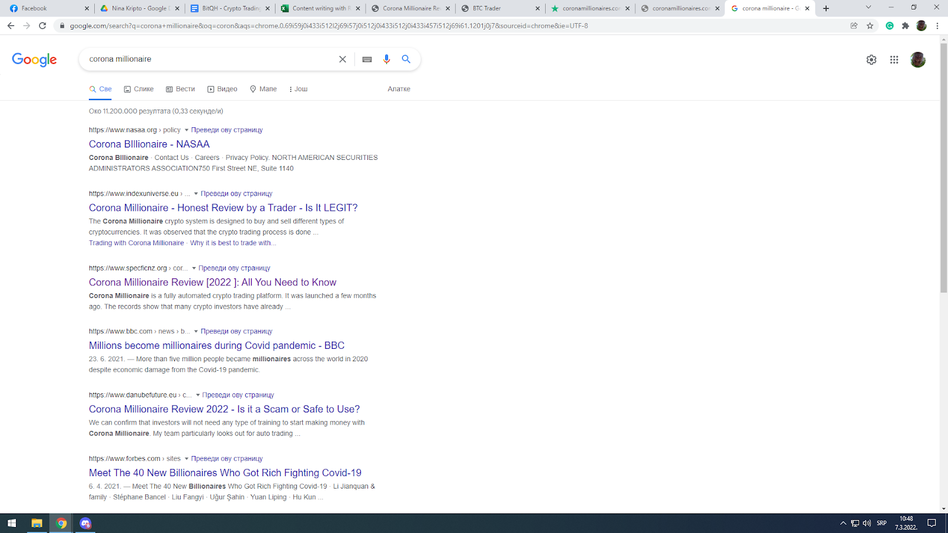Bookmark this page with star

[870, 25]
